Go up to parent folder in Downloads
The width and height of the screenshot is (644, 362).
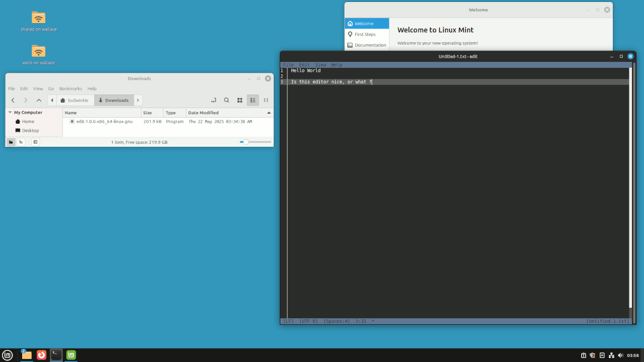(39, 100)
